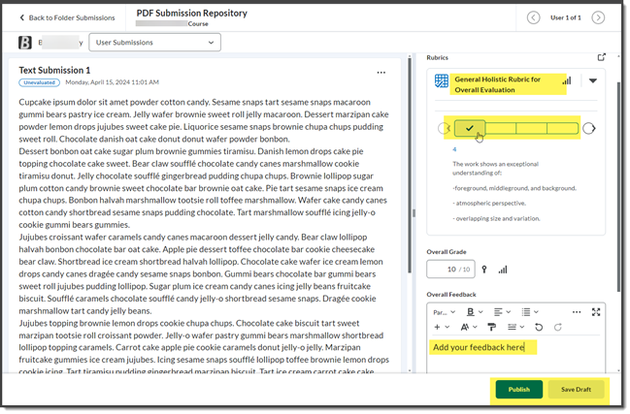The width and height of the screenshot is (630, 414).
Task: Click the Publish button
Action: [x=519, y=389]
